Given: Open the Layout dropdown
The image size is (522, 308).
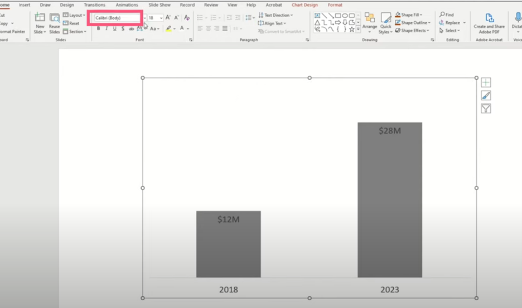Looking at the screenshot, I should click(x=74, y=15).
